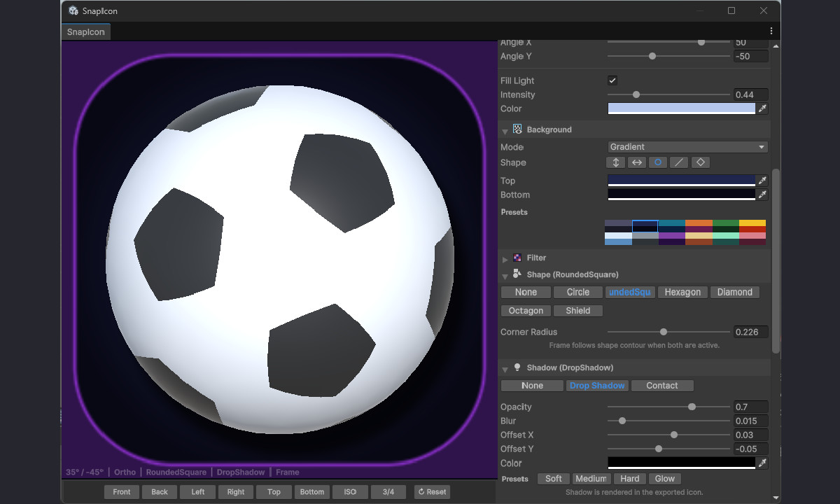Expand the Filter section
The height and width of the screenshot is (504, 840).
[x=505, y=258]
